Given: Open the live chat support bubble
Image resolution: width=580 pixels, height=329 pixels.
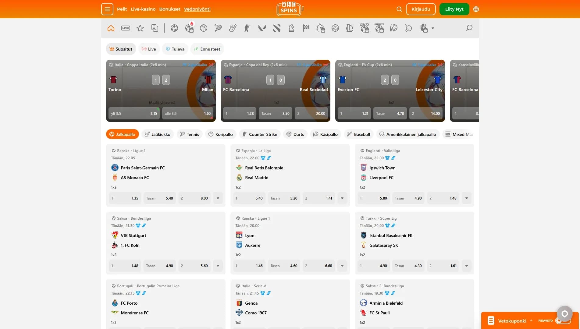Looking at the screenshot, I should point(565,314).
